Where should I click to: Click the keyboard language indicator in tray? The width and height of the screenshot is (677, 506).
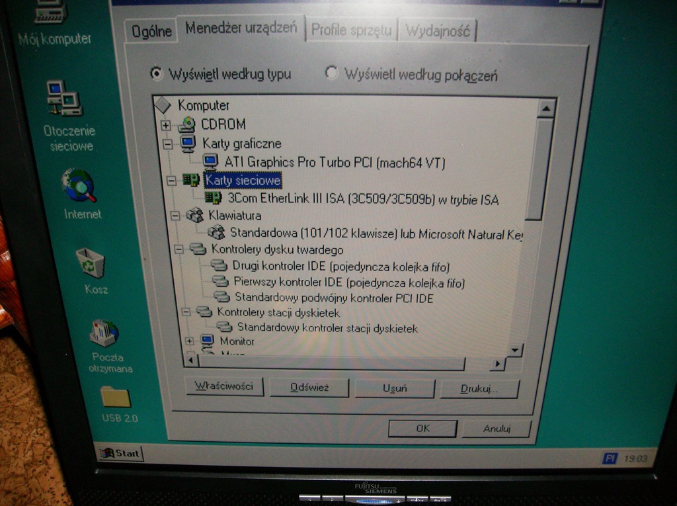coord(609,458)
